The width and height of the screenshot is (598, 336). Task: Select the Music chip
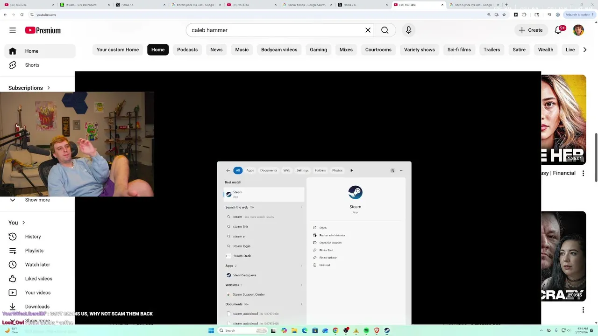[242, 50]
